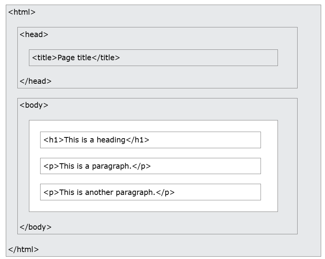This screenshot has height=259, width=325.
Task: Select the <h1>This is a heading</h1> box
Action: point(201,140)
